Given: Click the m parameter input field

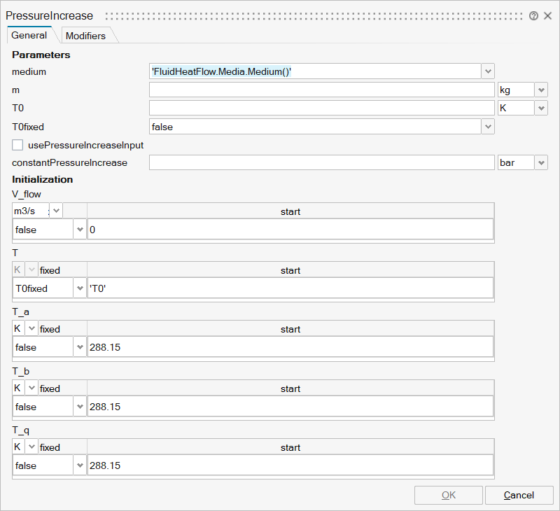Looking at the screenshot, I should click(321, 90).
